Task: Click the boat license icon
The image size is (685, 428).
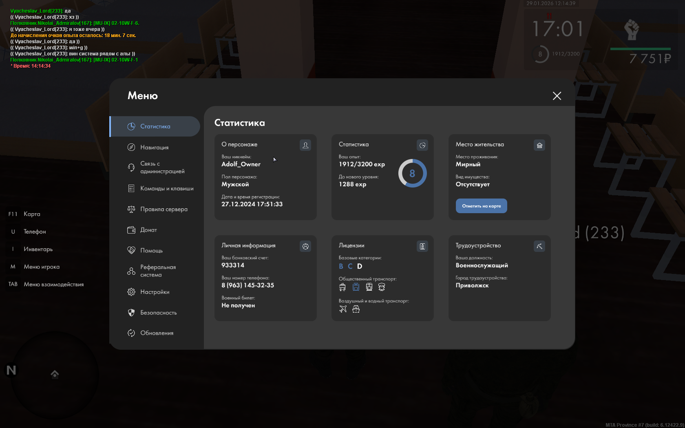Action: [356, 309]
